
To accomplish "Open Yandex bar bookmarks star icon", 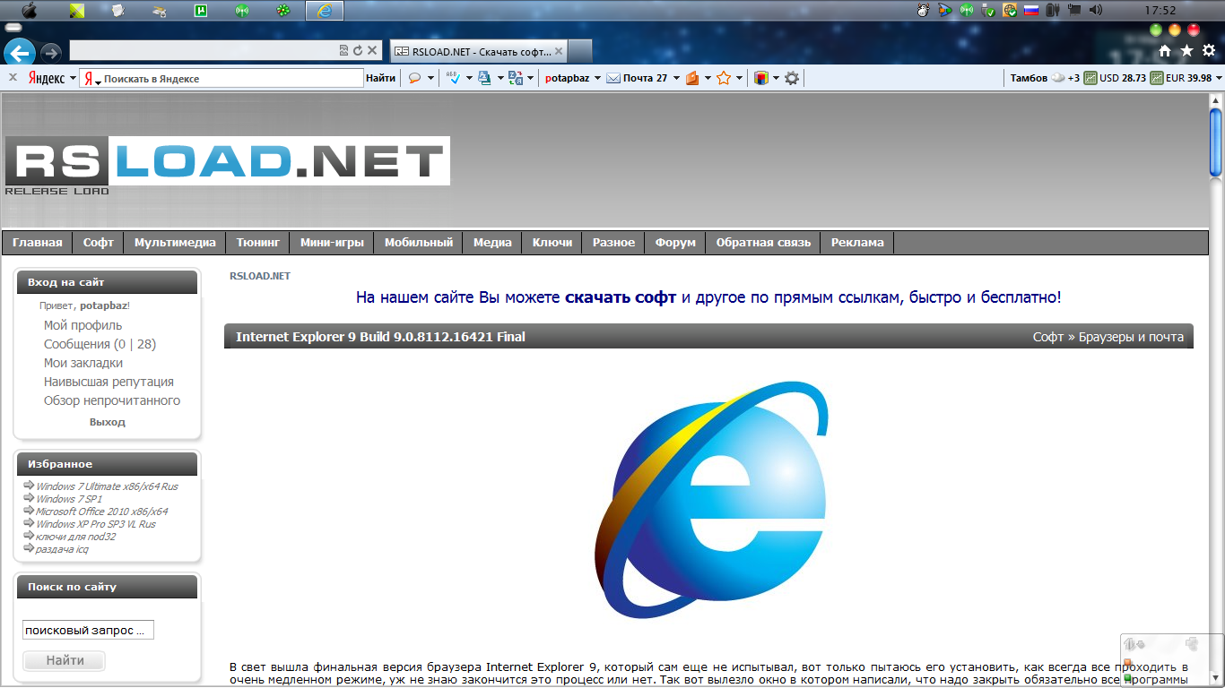I will (724, 78).
